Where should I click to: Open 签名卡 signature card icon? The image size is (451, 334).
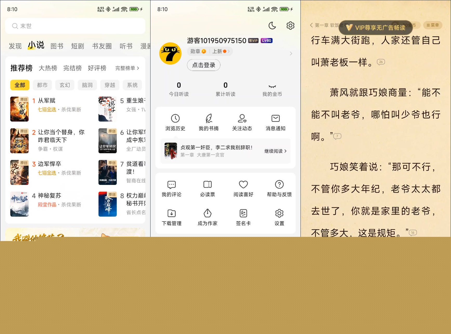click(x=243, y=213)
